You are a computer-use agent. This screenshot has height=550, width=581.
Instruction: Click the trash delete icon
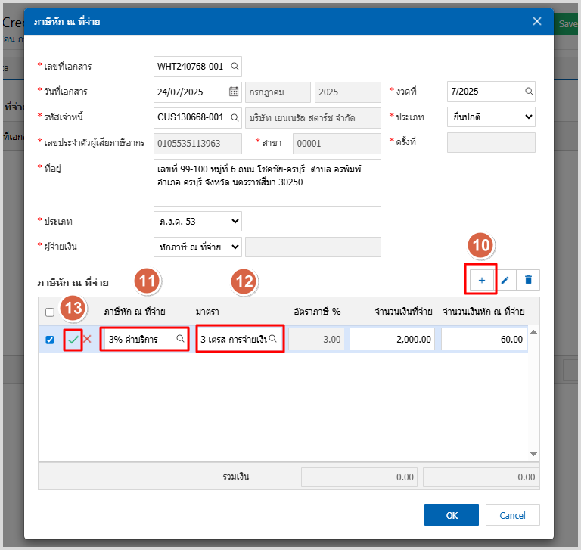click(528, 280)
